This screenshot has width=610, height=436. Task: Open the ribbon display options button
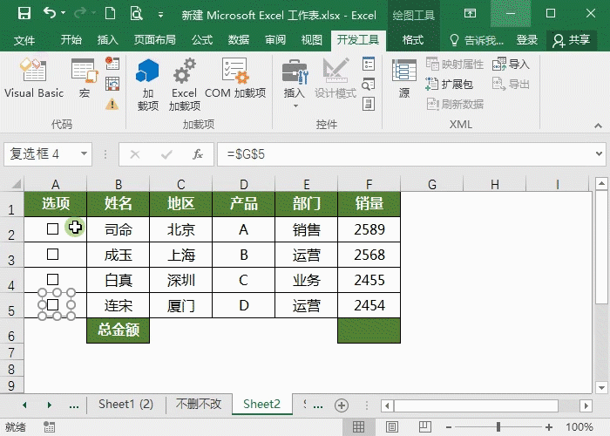(470, 14)
